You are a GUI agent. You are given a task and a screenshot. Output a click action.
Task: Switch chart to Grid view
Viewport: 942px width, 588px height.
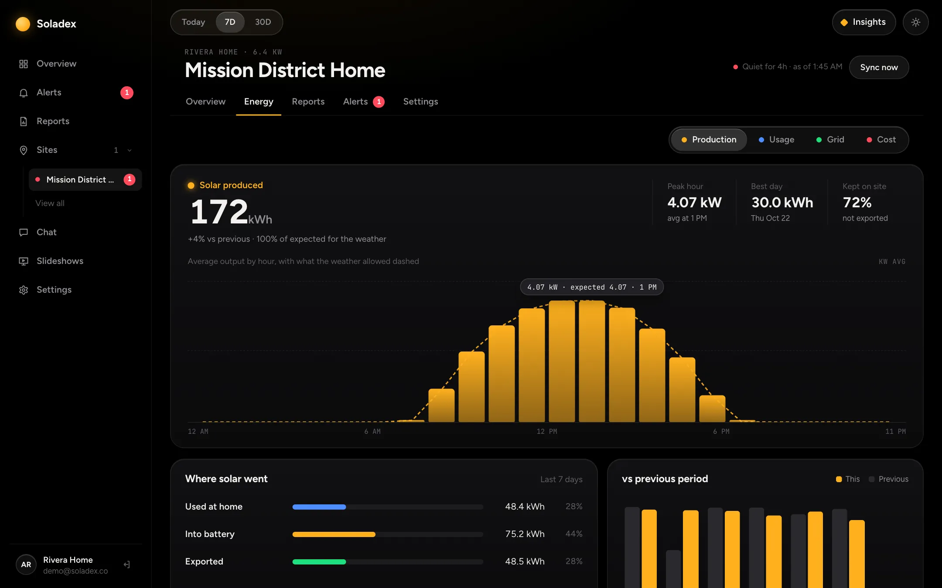tap(830, 140)
